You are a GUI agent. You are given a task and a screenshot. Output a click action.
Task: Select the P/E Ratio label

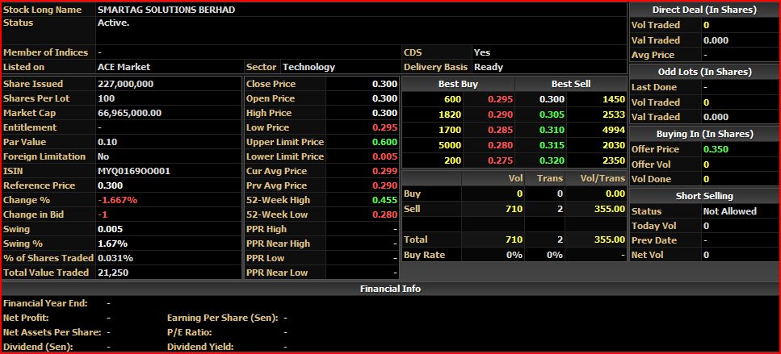[x=189, y=332]
